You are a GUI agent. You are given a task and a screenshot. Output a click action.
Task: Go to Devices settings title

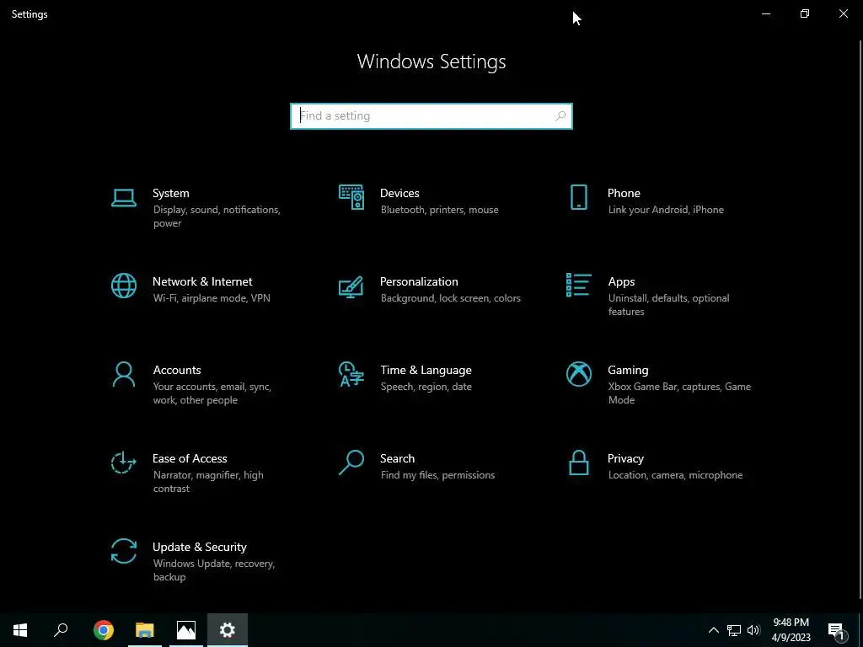pos(399,193)
